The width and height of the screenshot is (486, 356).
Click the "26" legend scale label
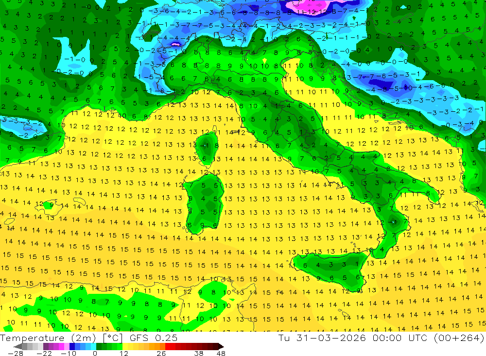(161, 354)
